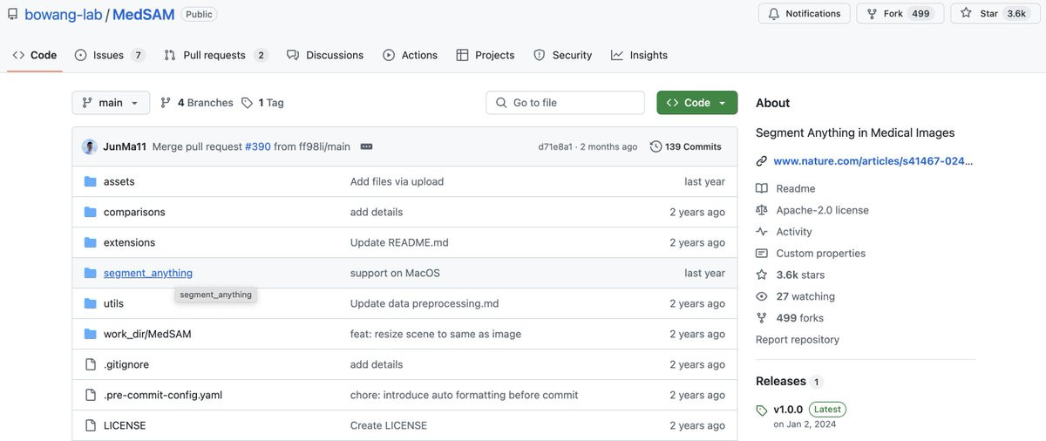Open the 'Create LICENSE' commit message

pos(389,425)
